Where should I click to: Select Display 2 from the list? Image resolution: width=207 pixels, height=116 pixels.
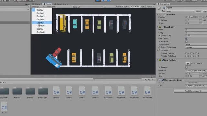42,13
